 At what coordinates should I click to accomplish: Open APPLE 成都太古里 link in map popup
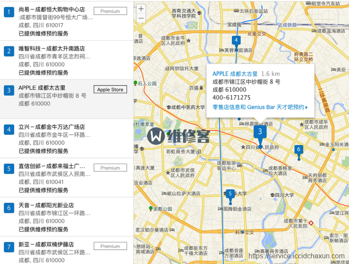pos(235,74)
